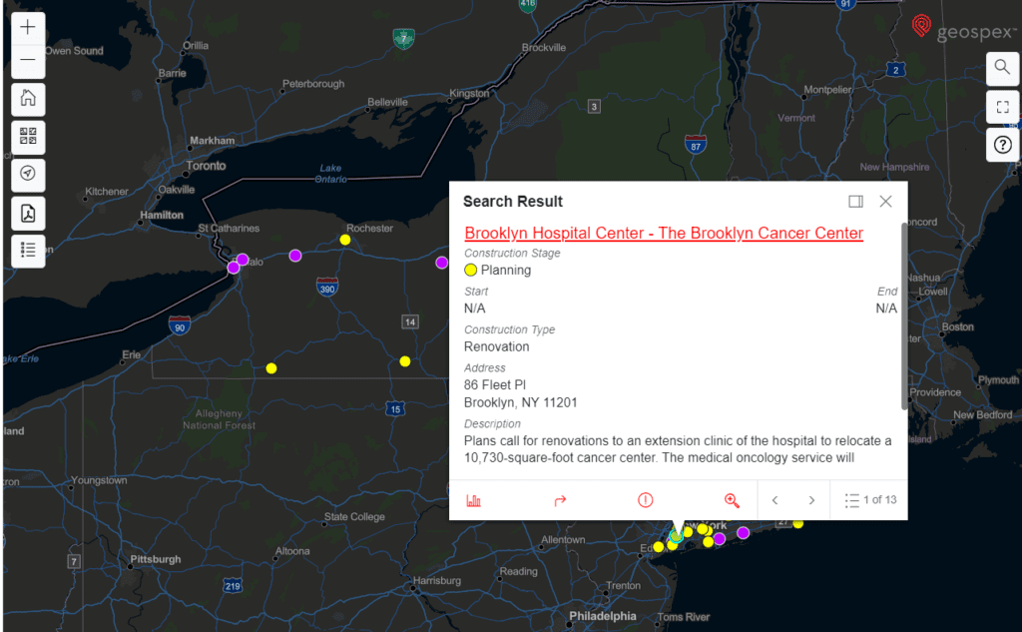The image size is (1022, 632).
Task: Close the Search Result popup
Action: [x=885, y=202]
